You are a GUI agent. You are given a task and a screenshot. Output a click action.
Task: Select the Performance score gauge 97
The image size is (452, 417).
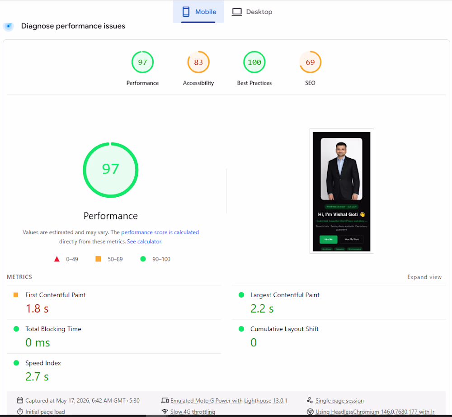(142, 62)
